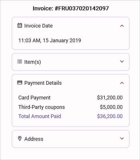Click the Card Payment row label
This screenshot has width=140, height=160.
tap(34, 98)
